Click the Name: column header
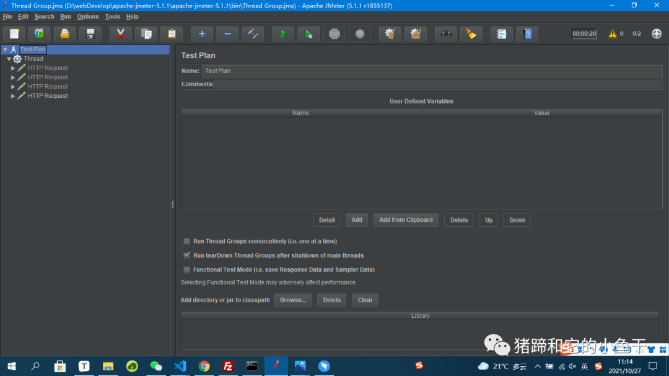The image size is (669, 376). coord(301,113)
